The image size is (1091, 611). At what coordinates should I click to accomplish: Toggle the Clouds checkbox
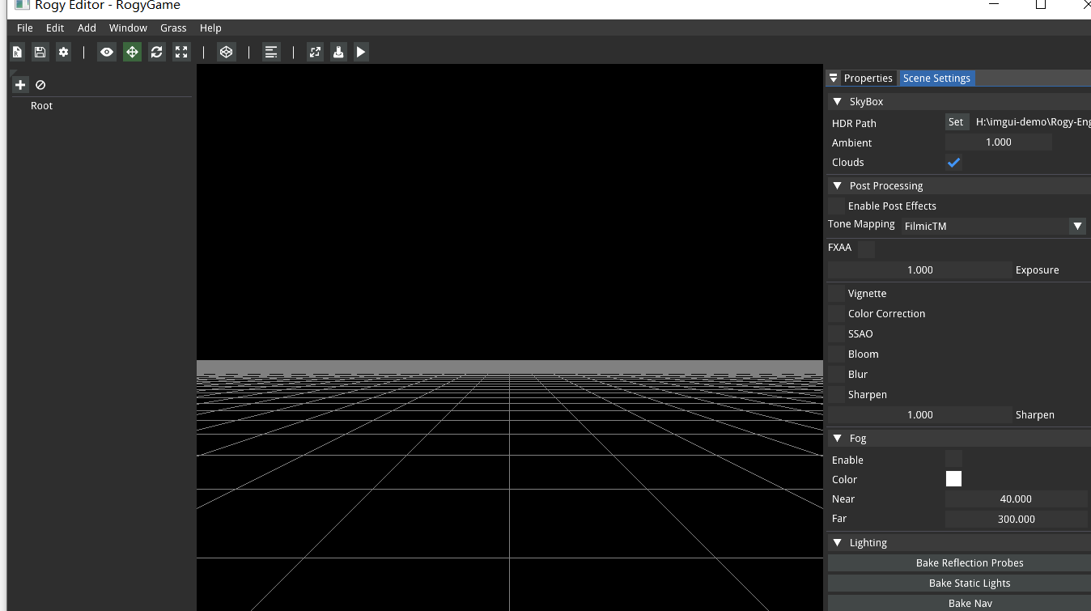click(953, 162)
